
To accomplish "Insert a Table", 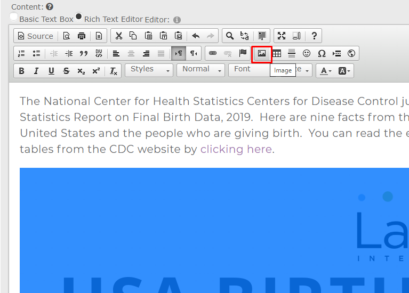I will click(277, 53).
